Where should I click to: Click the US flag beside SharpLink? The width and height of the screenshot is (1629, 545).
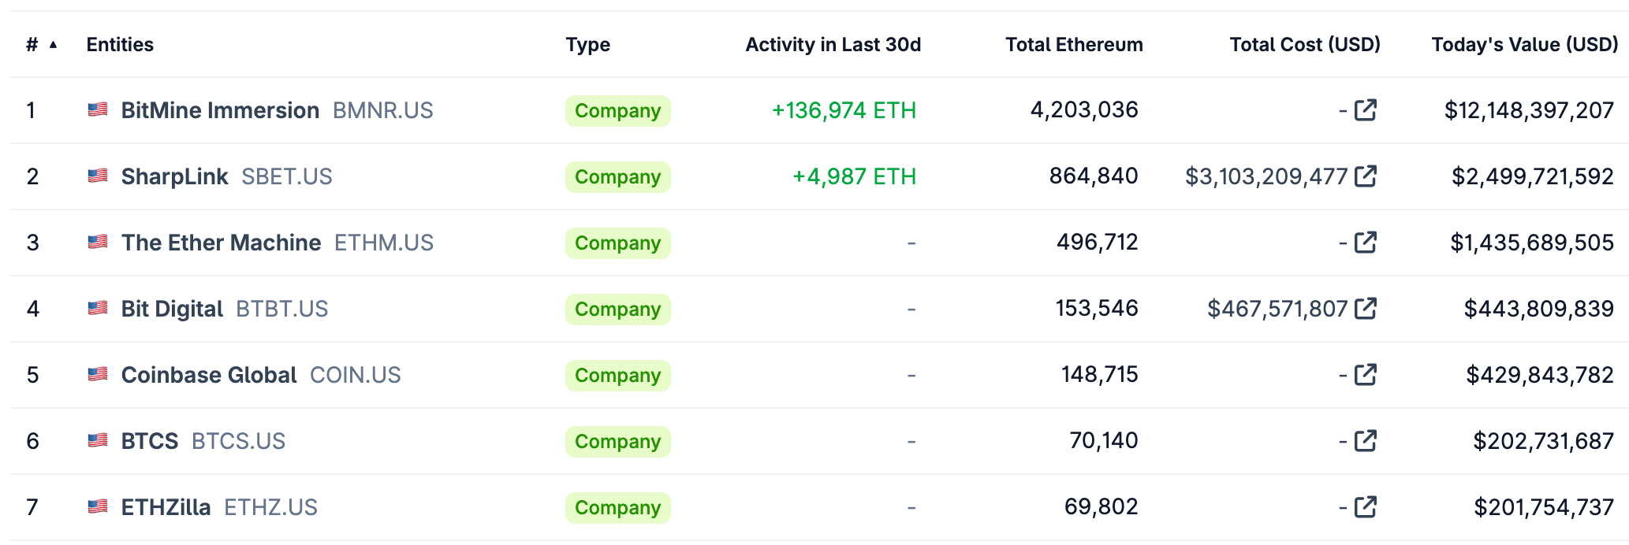[x=98, y=176]
